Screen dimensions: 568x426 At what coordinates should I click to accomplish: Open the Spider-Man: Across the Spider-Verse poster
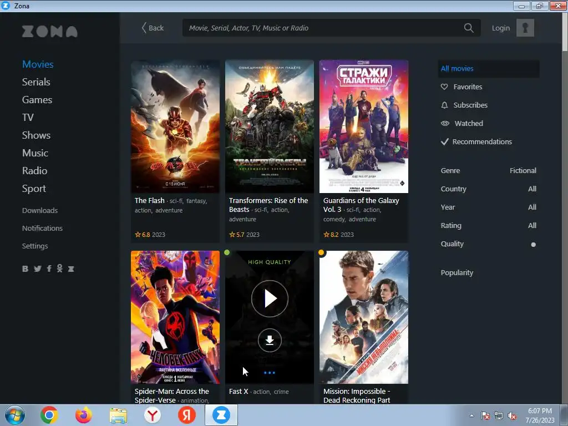pyautogui.click(x=175, y=317)
